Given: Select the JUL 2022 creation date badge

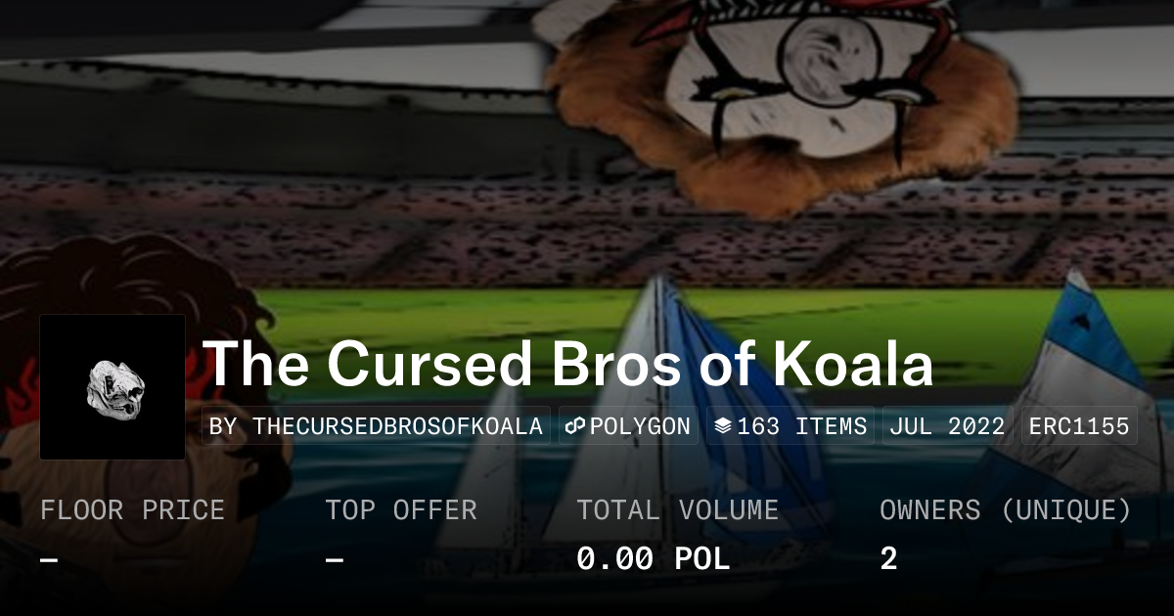Looking at the screenshot, I should (x=948, y=426).
